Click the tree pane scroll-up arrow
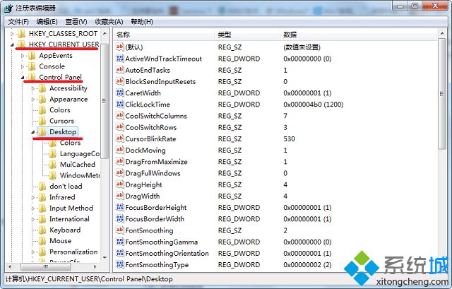Screen dimensions: 452x289 (x=105, y=34)
